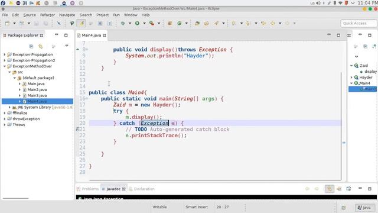This screenshot has width=378, height=213.
Task: Toggle Show Whitespace Characters icon
Action: [x=109, y=23]
